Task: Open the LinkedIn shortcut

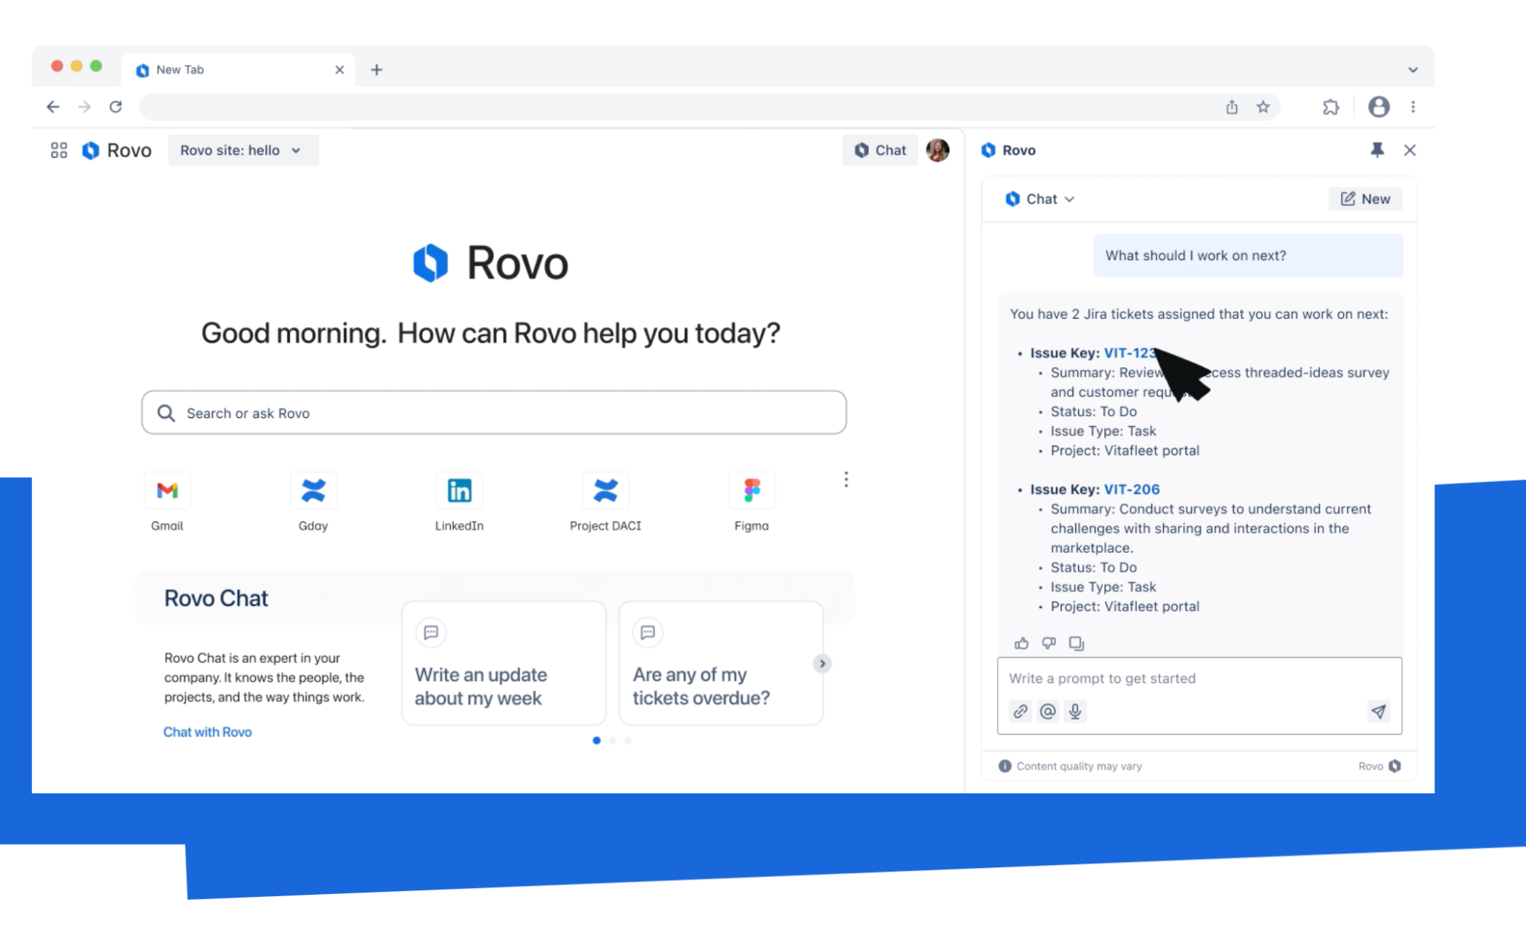Action: [459, 502]
